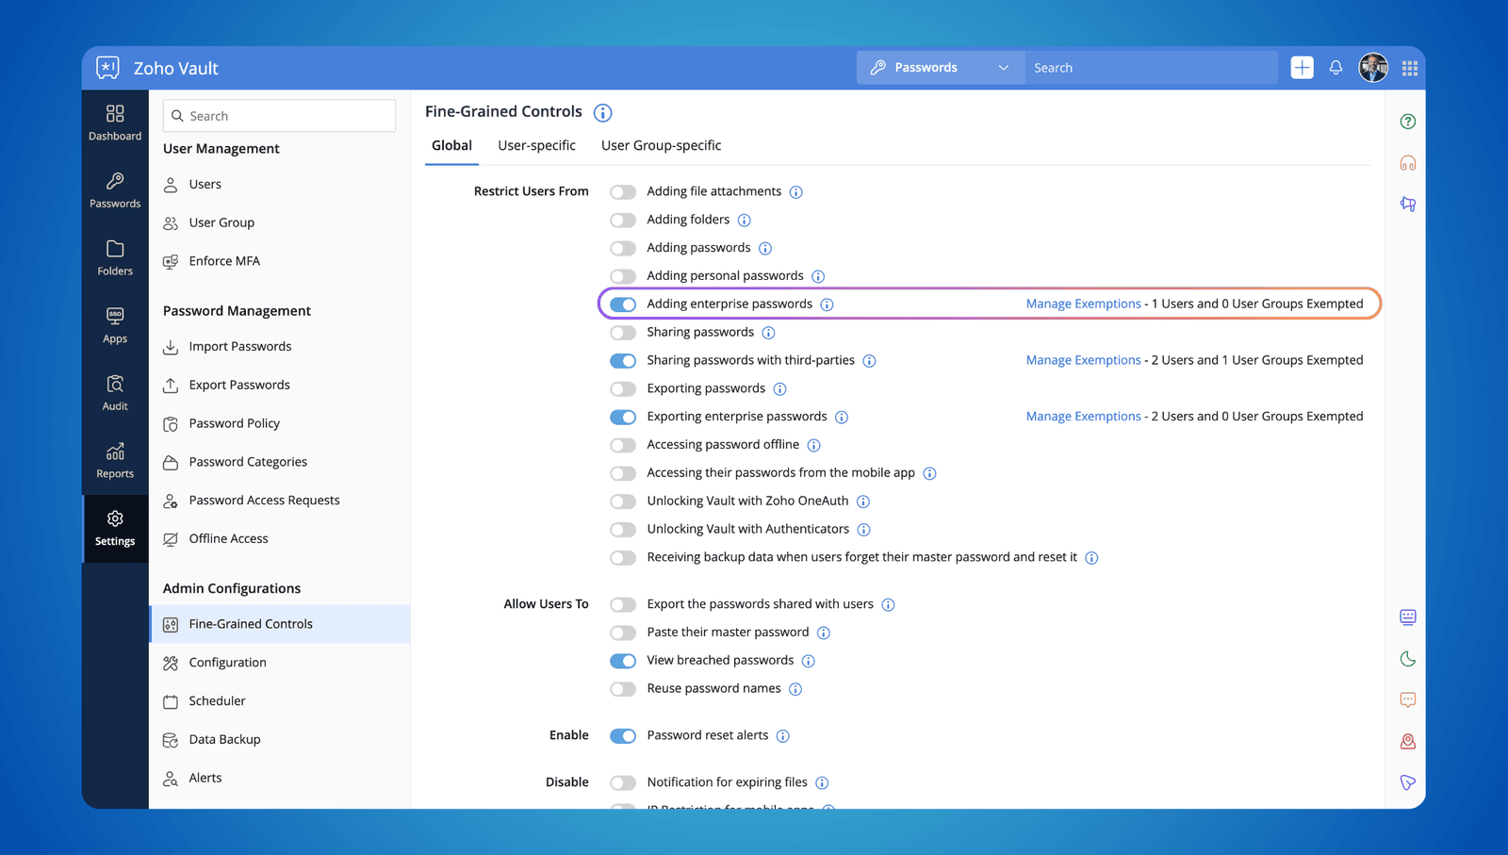1508x855 pixels.
Task: Go to Passwords in left navigation
Action: point(115,190)
